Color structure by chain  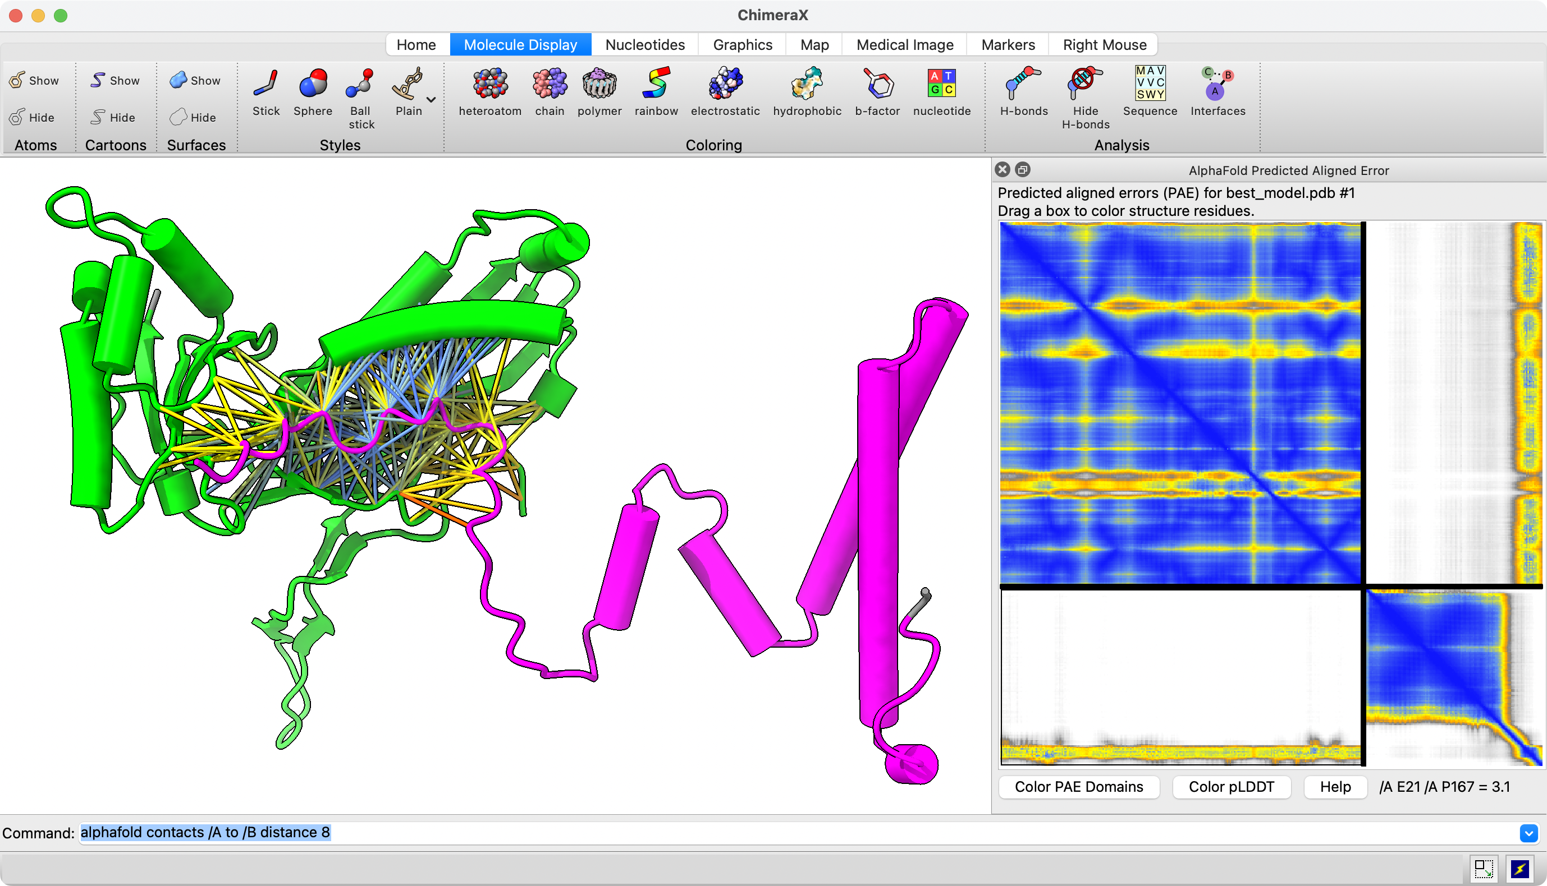point(550,92)
